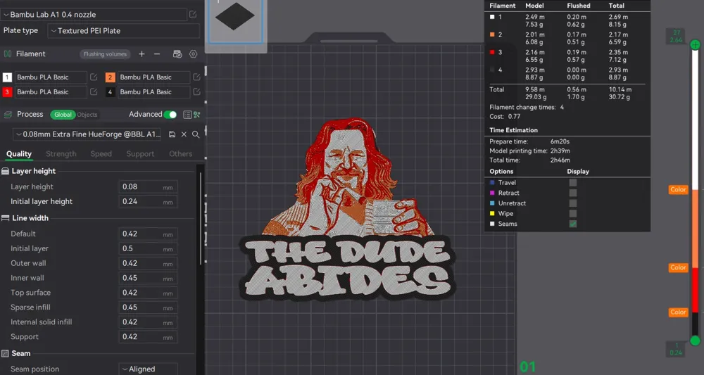This screenshot has height=375, width=704.
Task: Uncheck Seams display checkbox
Action: pos(573,224)
